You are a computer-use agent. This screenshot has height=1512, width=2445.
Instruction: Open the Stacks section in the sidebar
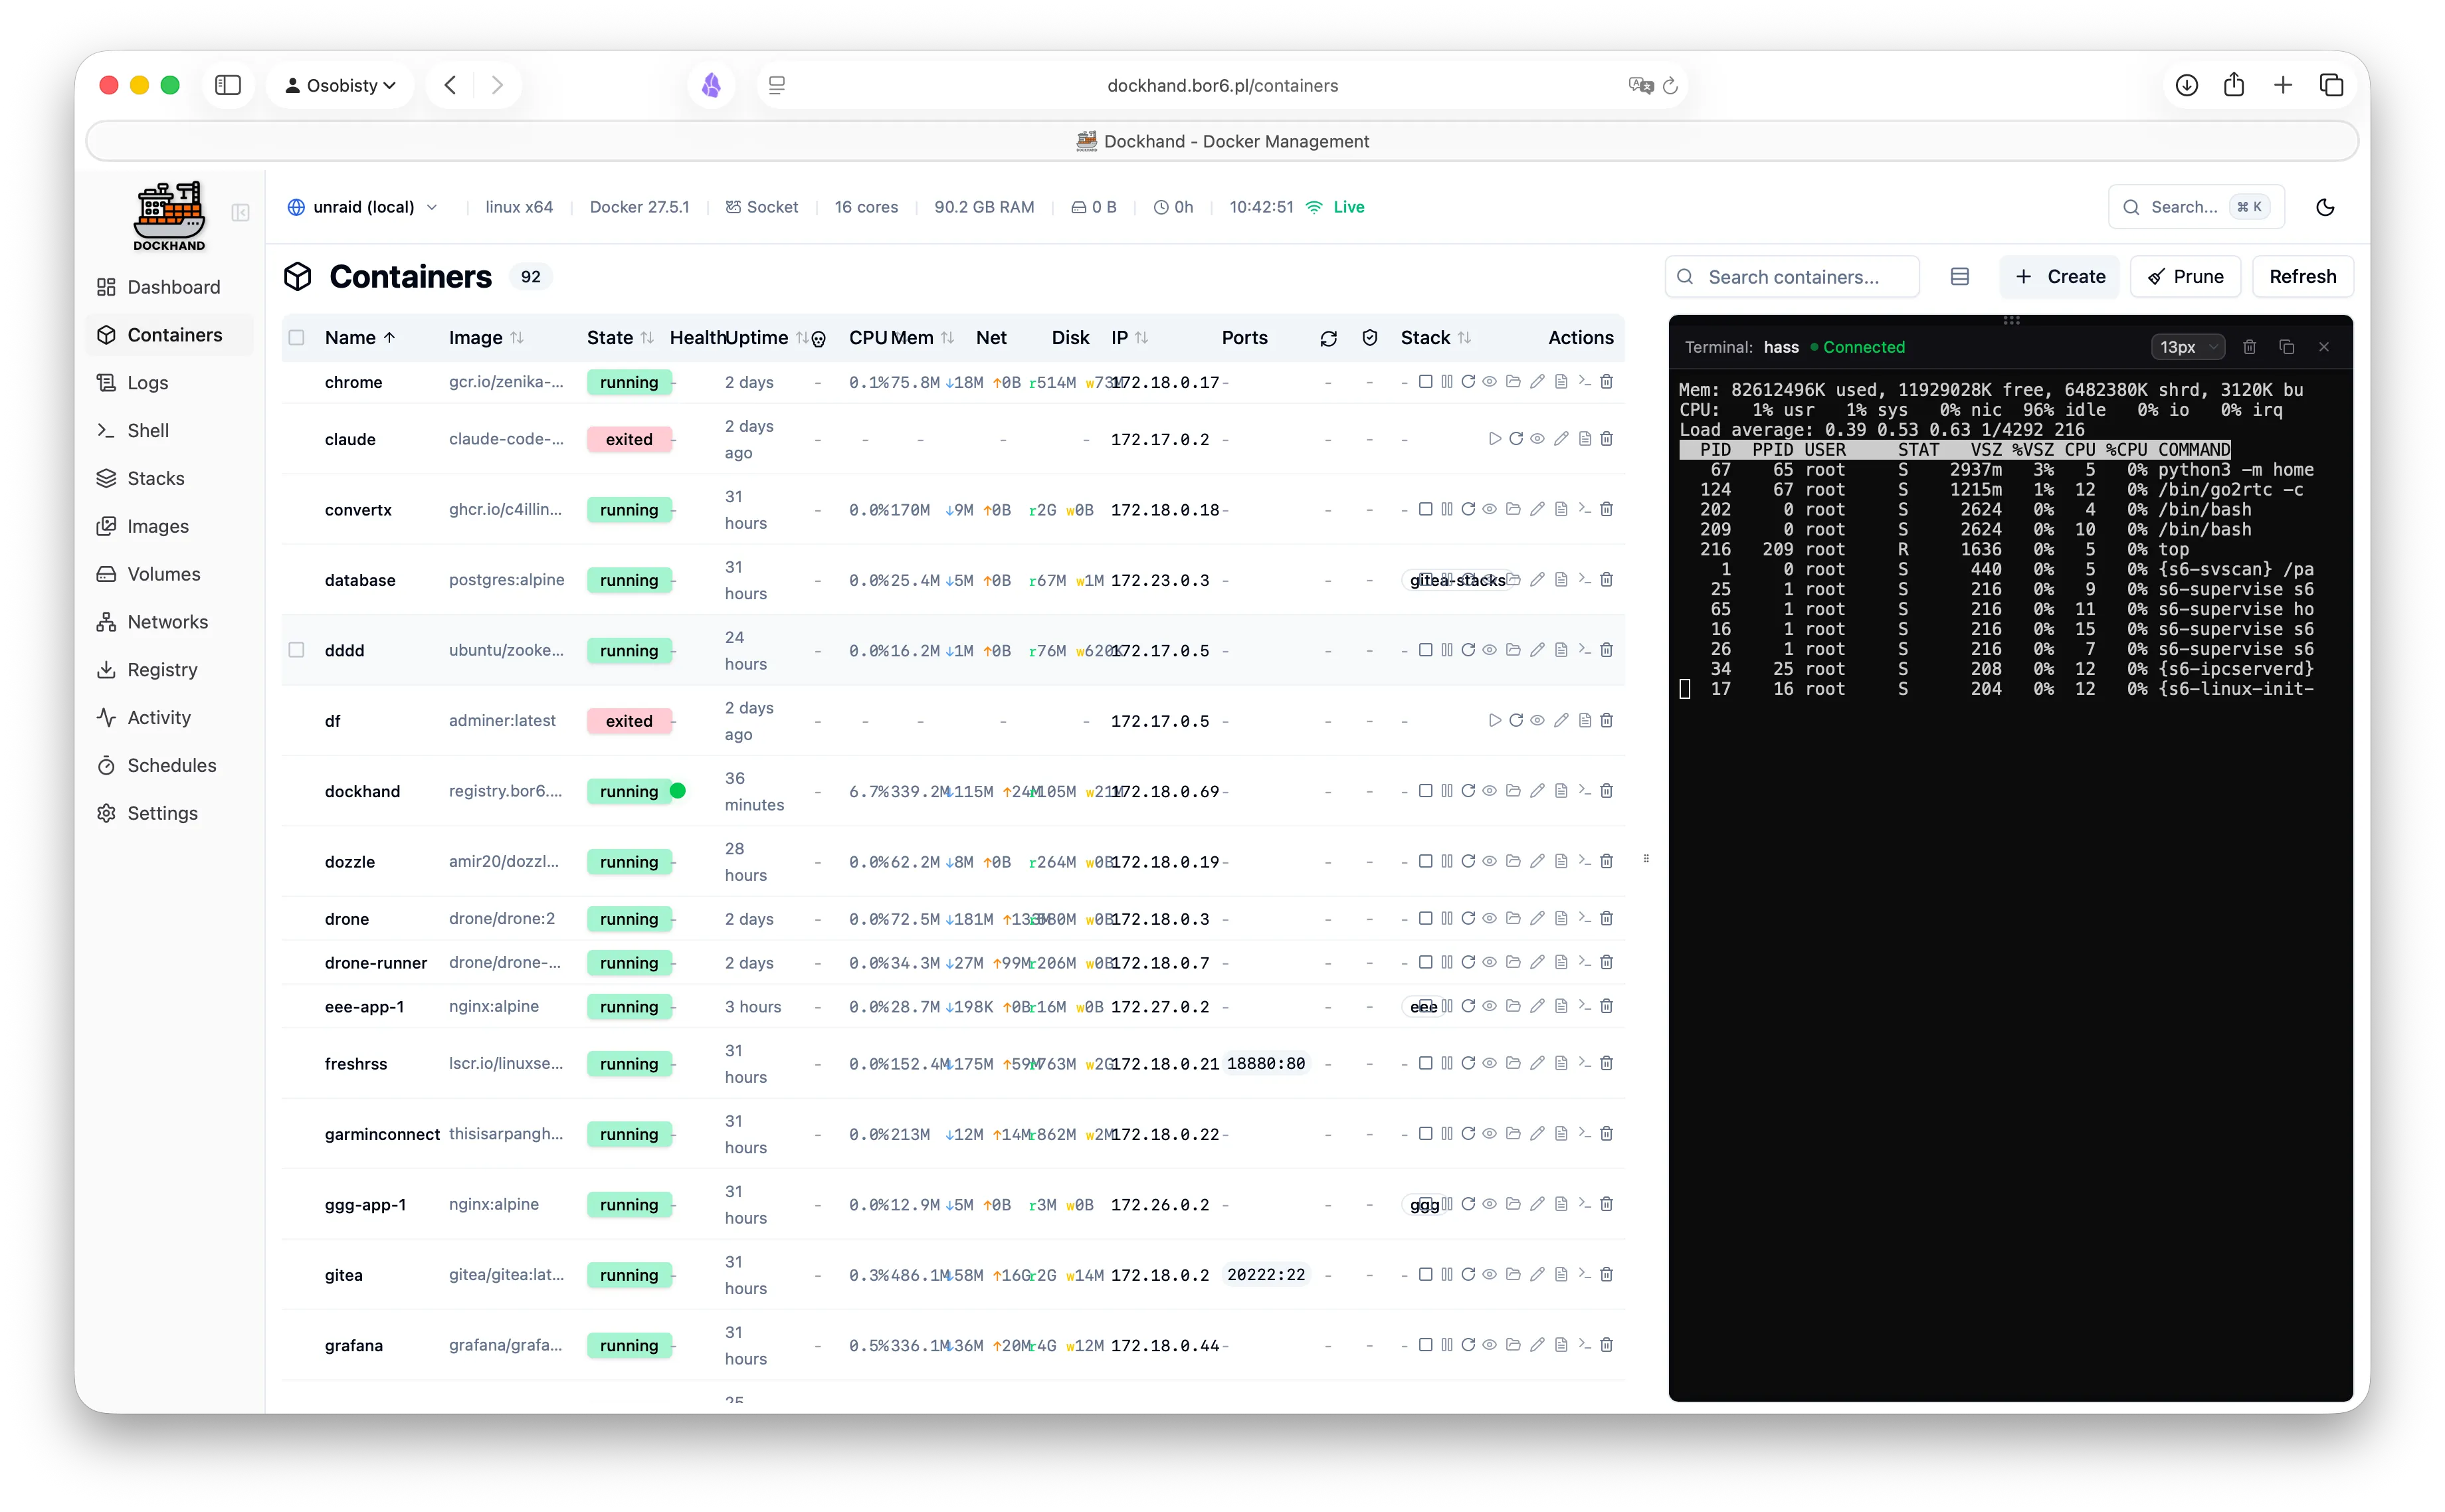(x=156, y=478)
